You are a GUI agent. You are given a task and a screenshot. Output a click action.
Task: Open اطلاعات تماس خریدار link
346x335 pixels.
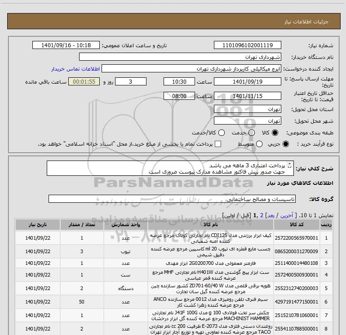pyautogui.click(x=75, y=69)
